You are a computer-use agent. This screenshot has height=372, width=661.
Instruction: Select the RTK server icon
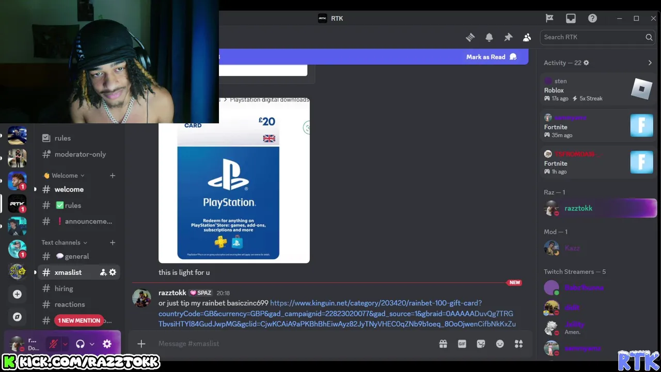pyautogui.click(x=17, y=204)
